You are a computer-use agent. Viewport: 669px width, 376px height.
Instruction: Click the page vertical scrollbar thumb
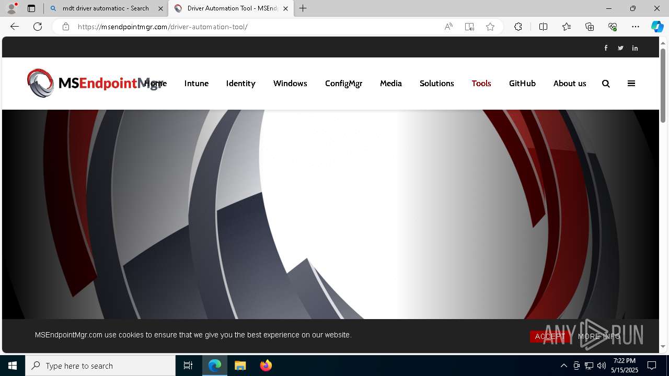663,86
